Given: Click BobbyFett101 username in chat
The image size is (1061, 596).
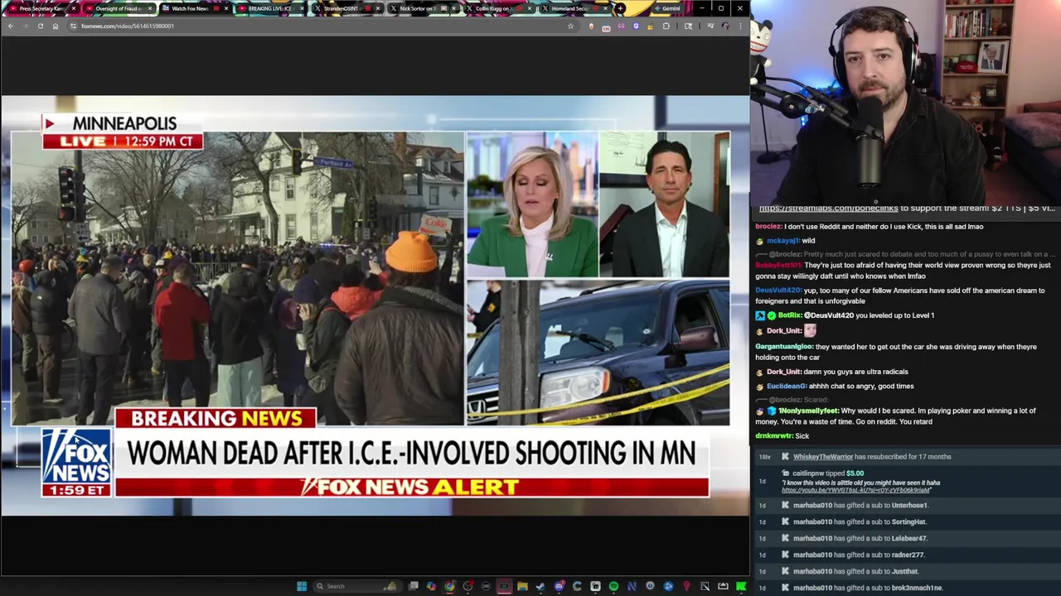Looking at the screenshot, I should (778, 266).
